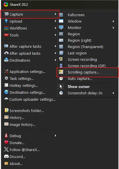Open Image history...
The height and width of the screenshot is (169, 119).
30,124
